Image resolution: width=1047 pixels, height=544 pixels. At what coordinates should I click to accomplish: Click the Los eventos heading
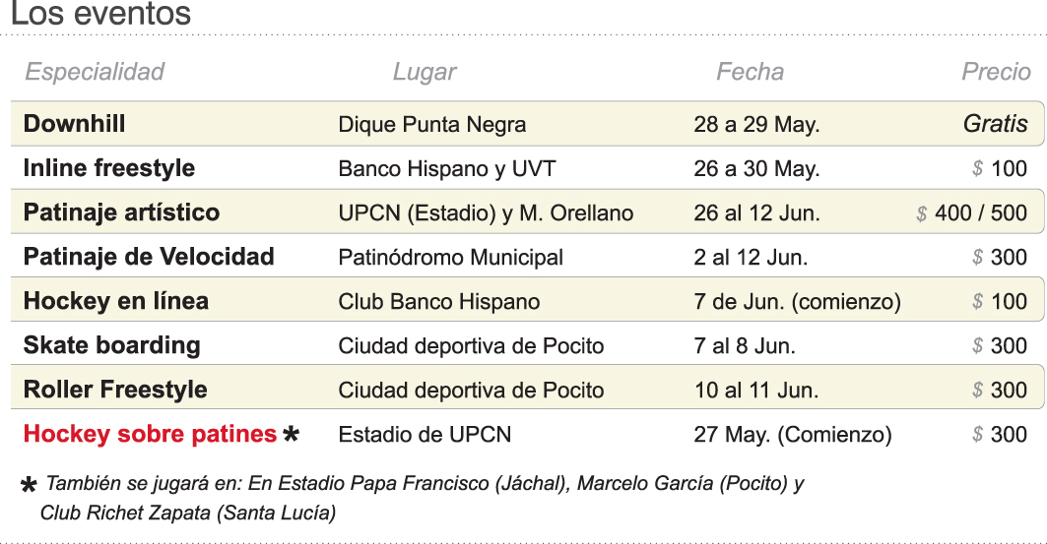point(100,15)
